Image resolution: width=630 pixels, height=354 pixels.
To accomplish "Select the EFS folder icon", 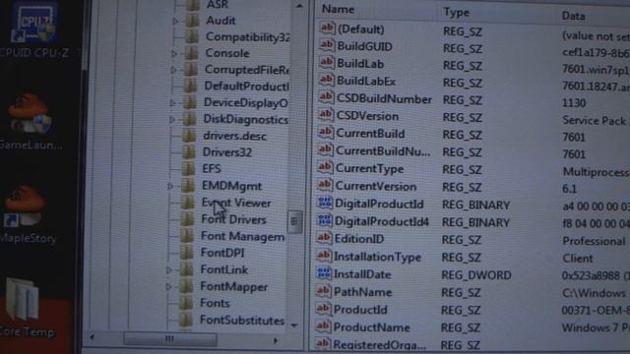I will click(189, 169).
